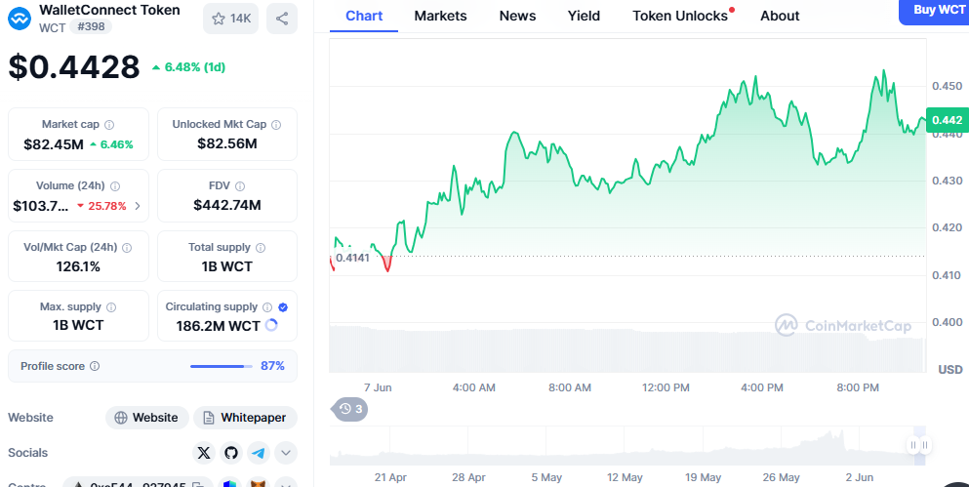Show Unlocked Mkt Cap info icon
969x487 pixels.
276,125
